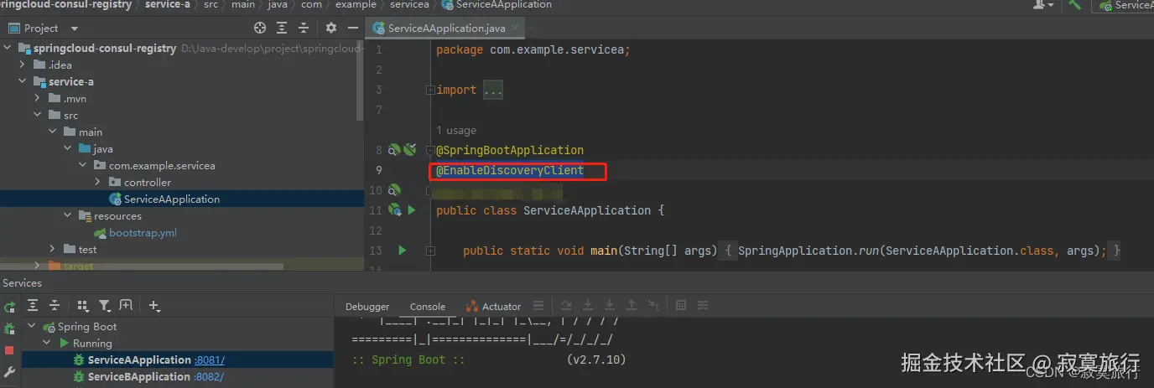Click the @SpringBootApplication annotation

tap(510, 150)
